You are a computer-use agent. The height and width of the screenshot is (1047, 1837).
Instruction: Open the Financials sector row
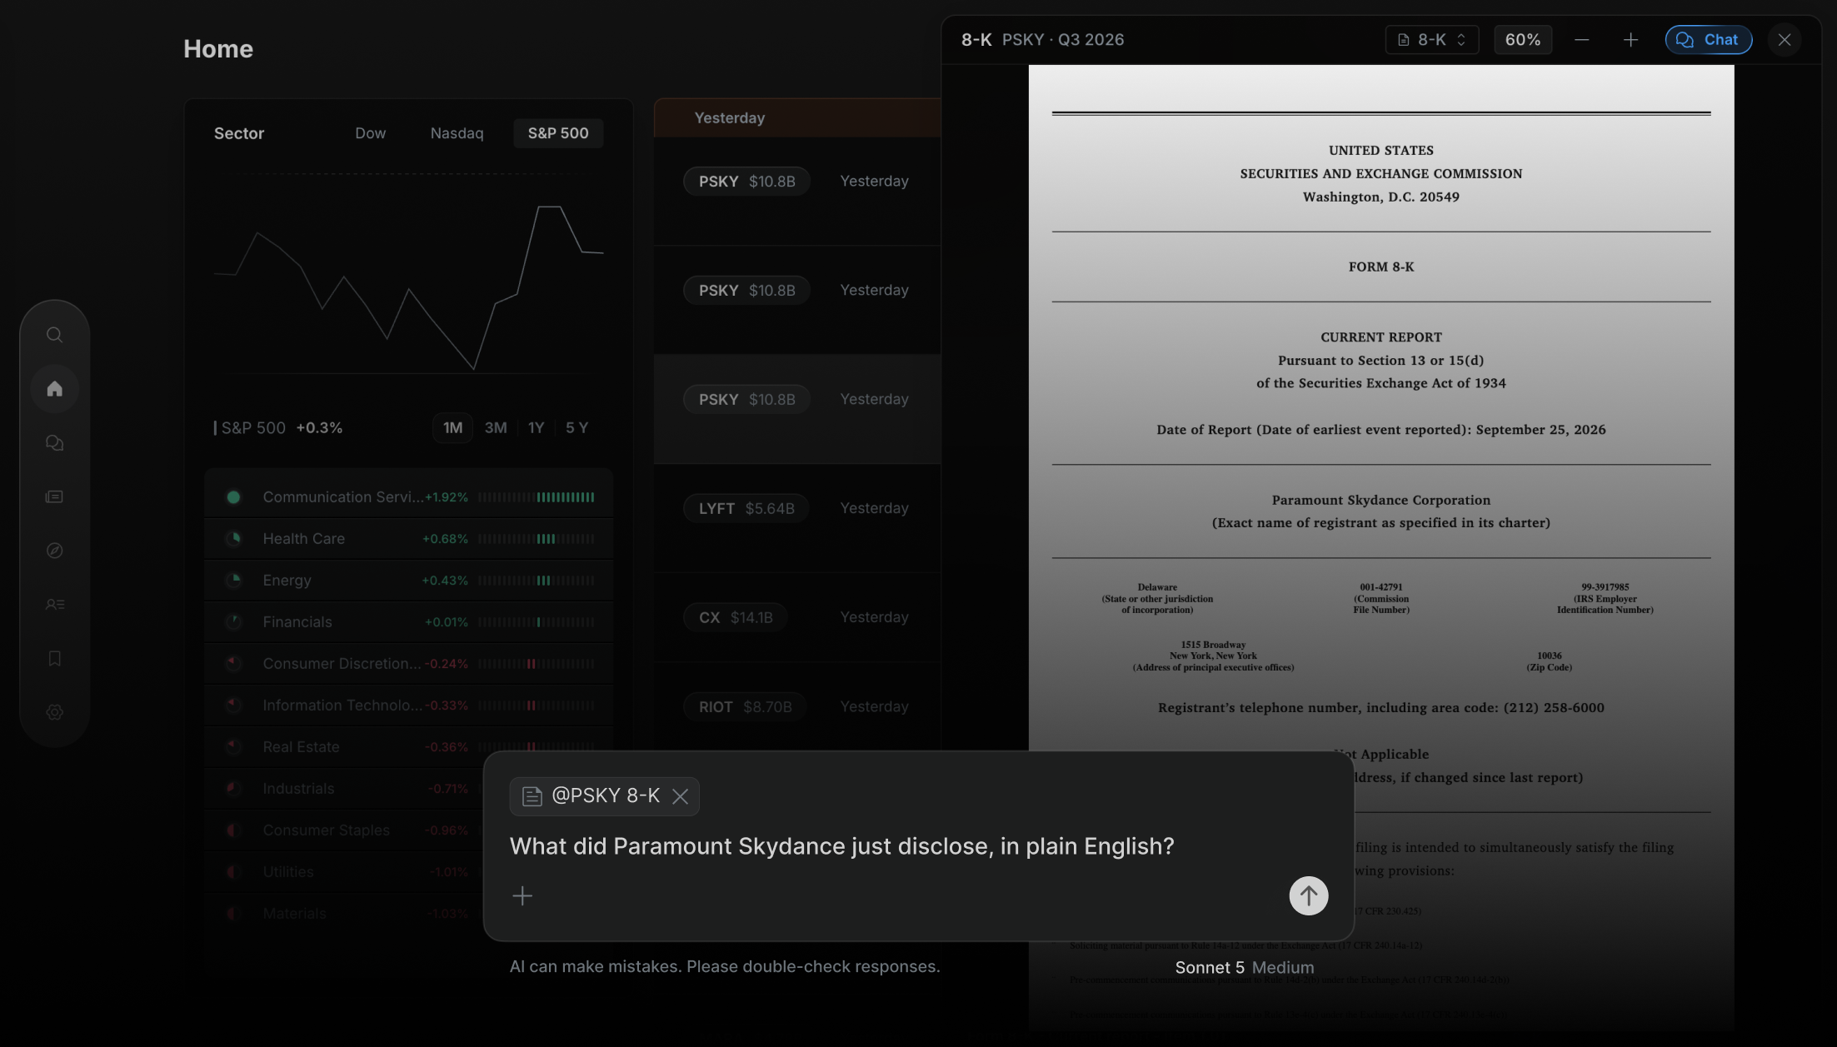tap(408, 622)
